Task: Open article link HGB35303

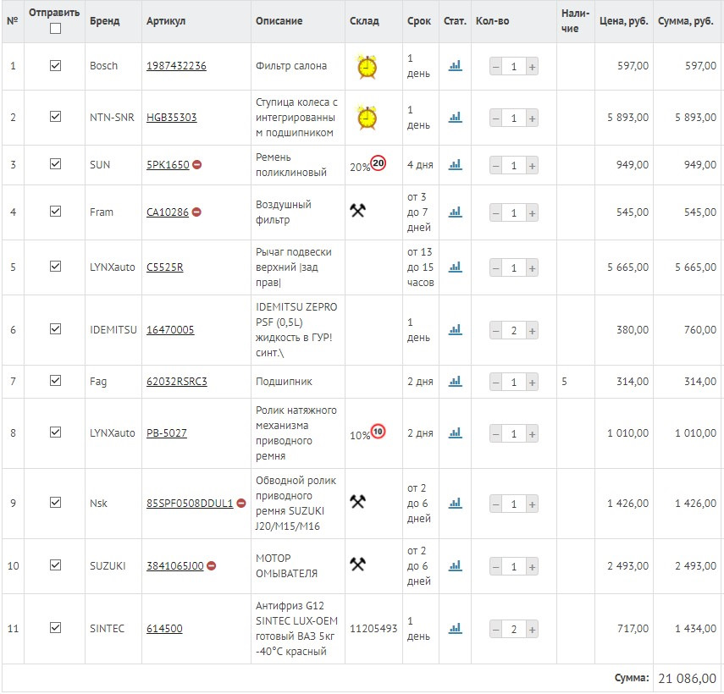Action: pos(171,117)
